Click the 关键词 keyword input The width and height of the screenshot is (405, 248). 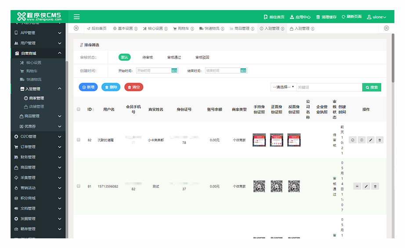click(329, 87)
